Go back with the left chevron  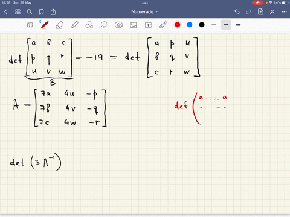pyautogui.click(x=5, y=12)
